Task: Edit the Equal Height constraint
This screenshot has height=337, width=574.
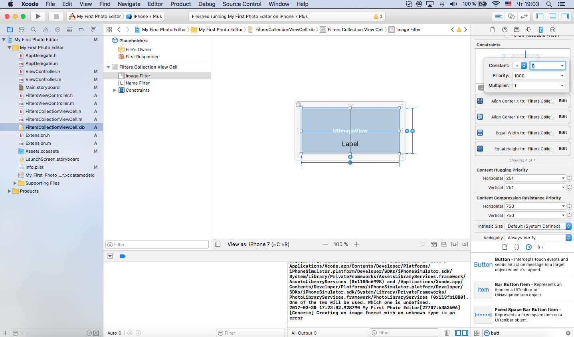Action: point(563,149)
